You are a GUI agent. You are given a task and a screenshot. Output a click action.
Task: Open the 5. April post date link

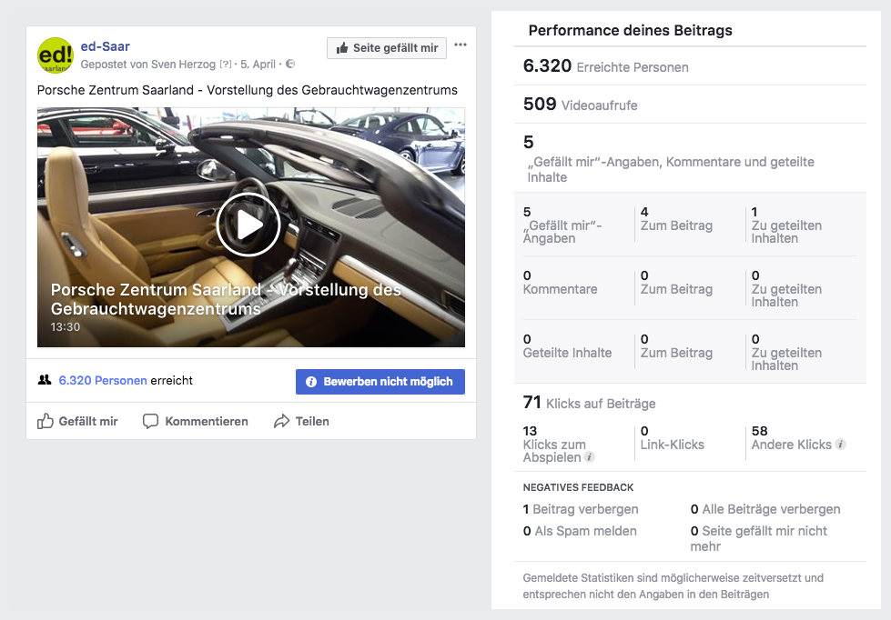pyautogui.click(x=258, y=65)
